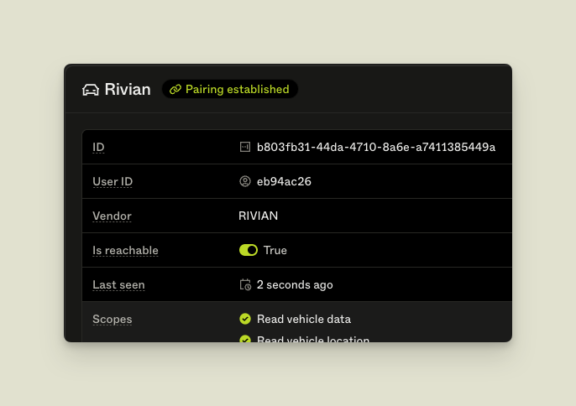Click the calendar clock icon in Last seen

click(245, 284)
